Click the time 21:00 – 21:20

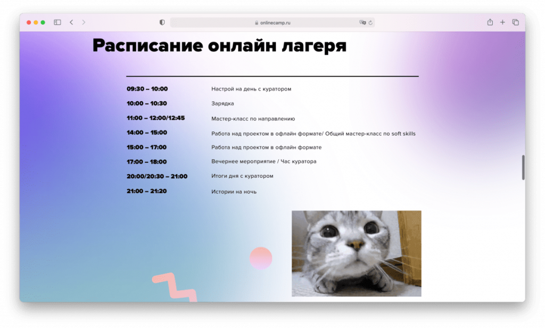coord(146,191)
